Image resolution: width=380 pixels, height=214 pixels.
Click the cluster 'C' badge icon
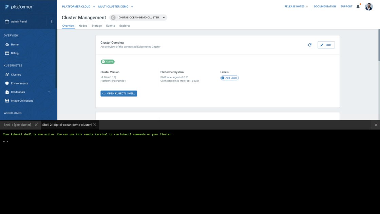click(113, 17)
